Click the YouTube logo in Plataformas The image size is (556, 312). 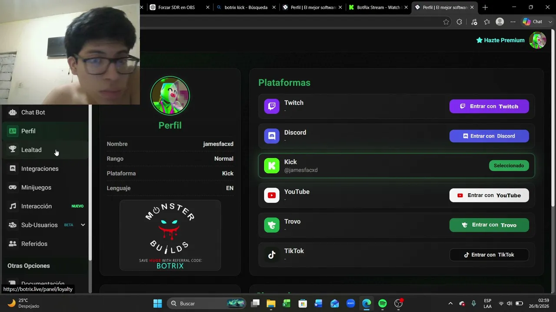(272, 195)
